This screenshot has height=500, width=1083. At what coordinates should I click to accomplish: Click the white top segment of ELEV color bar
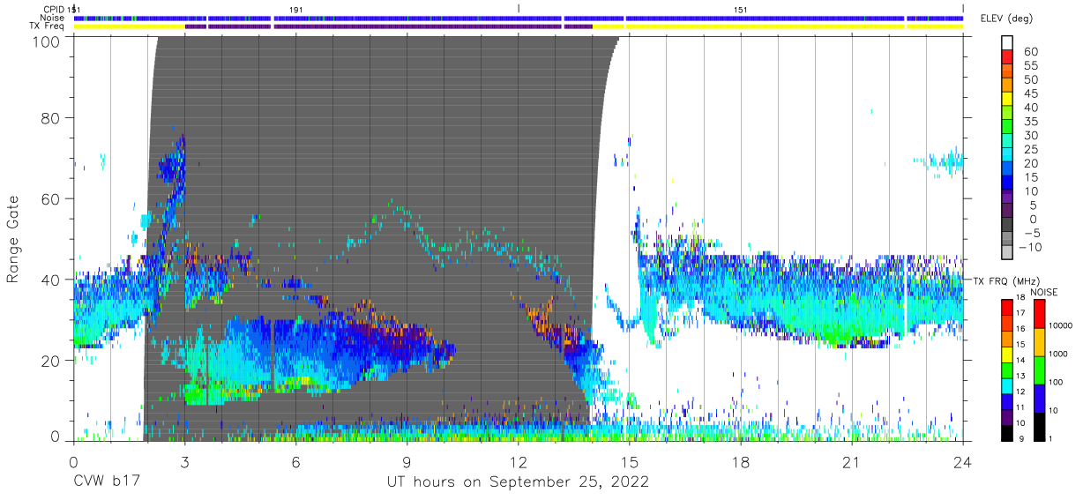(1006, 42)
